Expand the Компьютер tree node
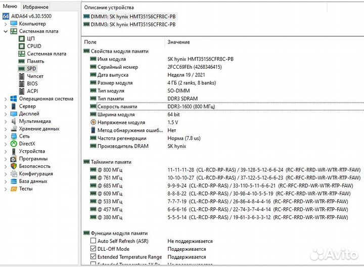364x267 pixels. point(6,24)
